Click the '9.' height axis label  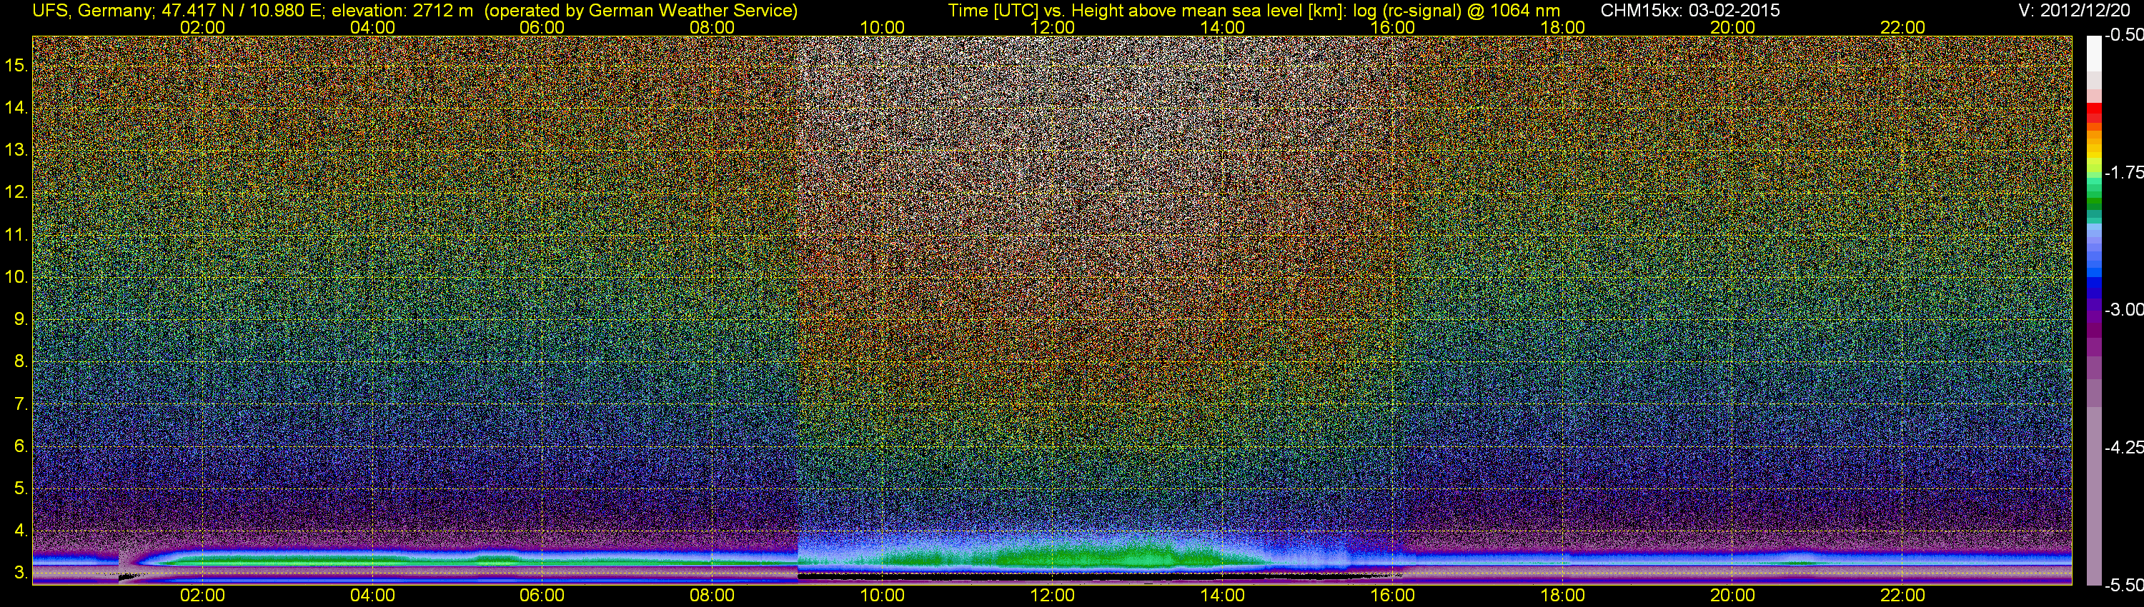coord(21,319)
